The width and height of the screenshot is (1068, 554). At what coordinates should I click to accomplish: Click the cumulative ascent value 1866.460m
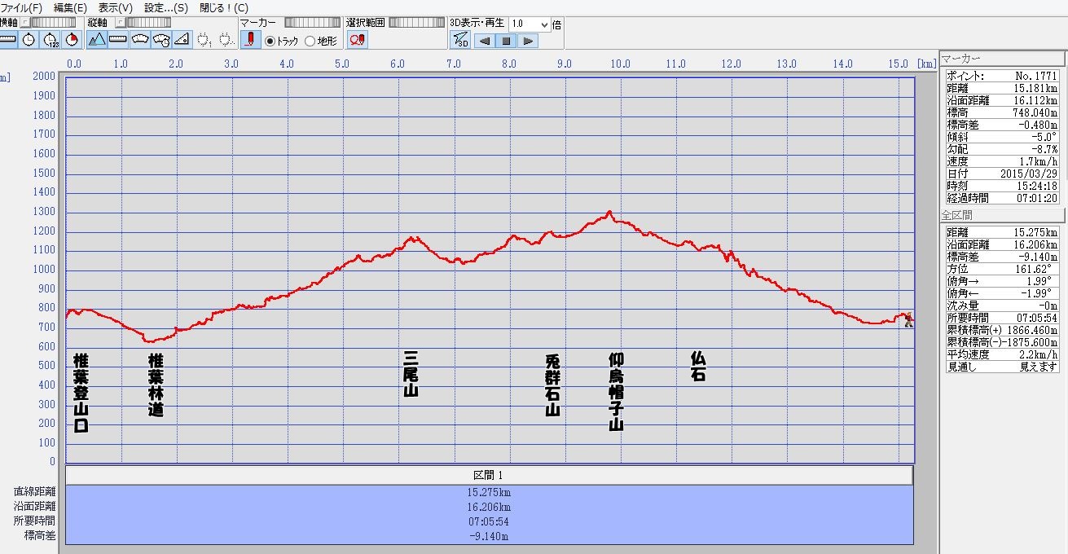1032,330
